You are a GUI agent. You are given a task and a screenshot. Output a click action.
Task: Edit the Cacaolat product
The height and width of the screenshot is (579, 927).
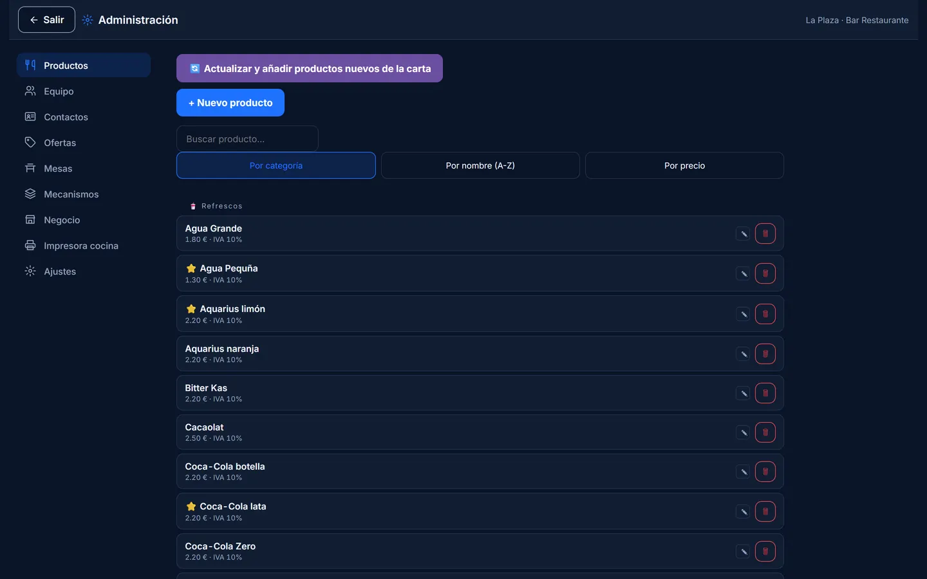click(744, 432)
